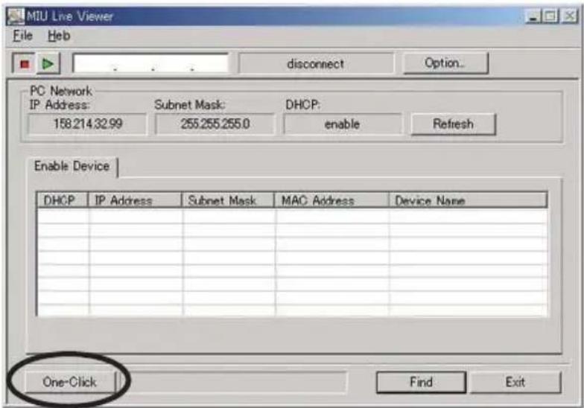The height and width of the screenshot is (408, 584).
Task: Click the Find button
Action: [421, 382]
